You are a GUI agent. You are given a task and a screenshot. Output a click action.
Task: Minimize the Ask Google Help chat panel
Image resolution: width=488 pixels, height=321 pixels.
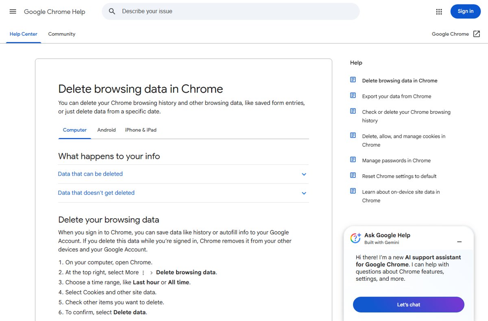pos(460,242)
